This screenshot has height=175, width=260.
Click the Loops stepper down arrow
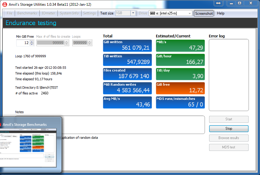click(x=90, y=44)
